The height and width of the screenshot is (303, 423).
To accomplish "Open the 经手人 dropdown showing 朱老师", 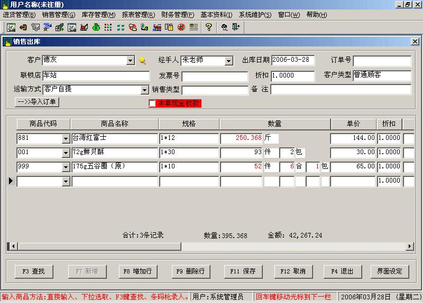I will 229,61.
